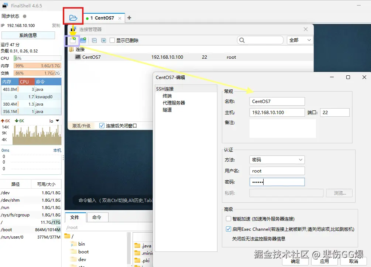Open the network interface lo dropdown

click(x=57, y=121)
